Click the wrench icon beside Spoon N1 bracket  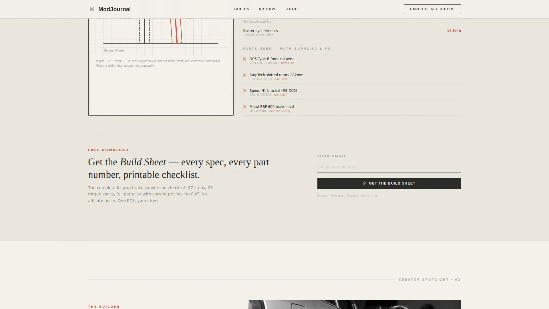coord(244,91)
